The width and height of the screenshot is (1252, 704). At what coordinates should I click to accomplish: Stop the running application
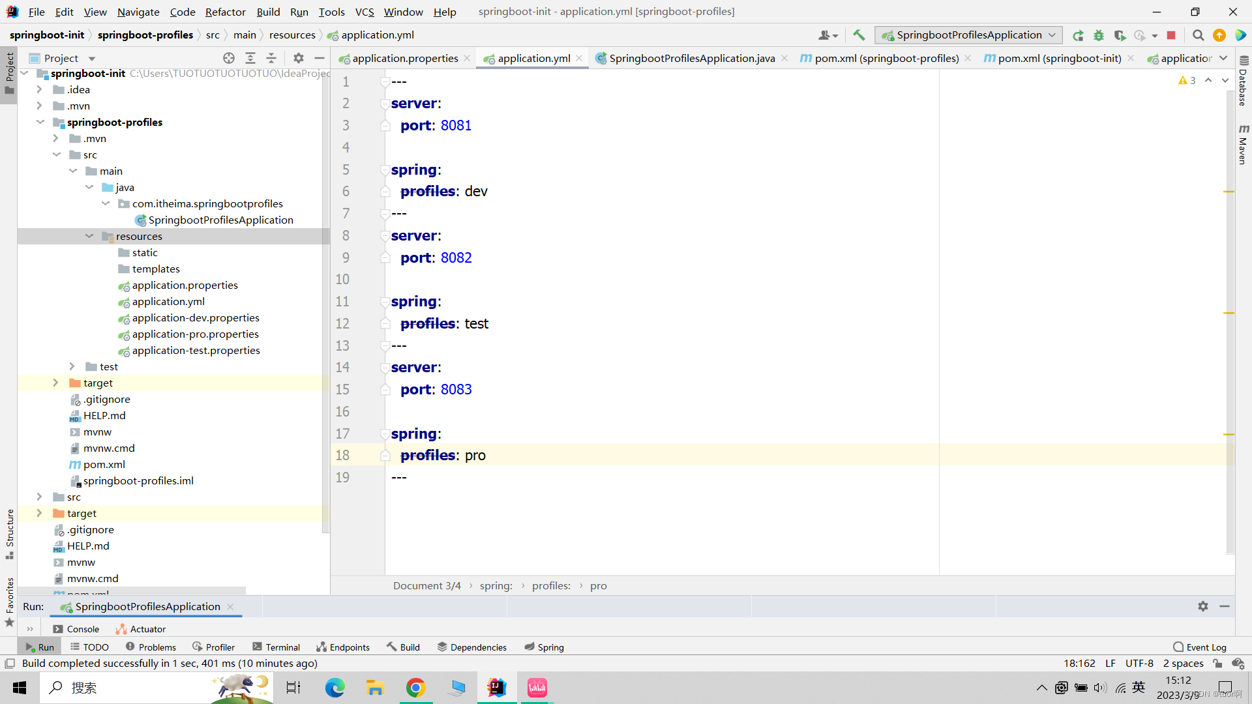pos(1172,35)
